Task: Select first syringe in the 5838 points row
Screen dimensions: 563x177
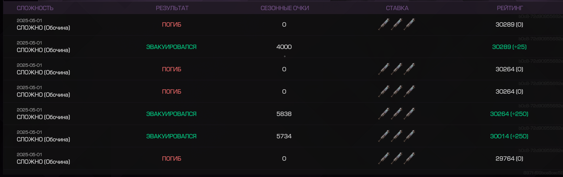Action: [x=384, y=114]
